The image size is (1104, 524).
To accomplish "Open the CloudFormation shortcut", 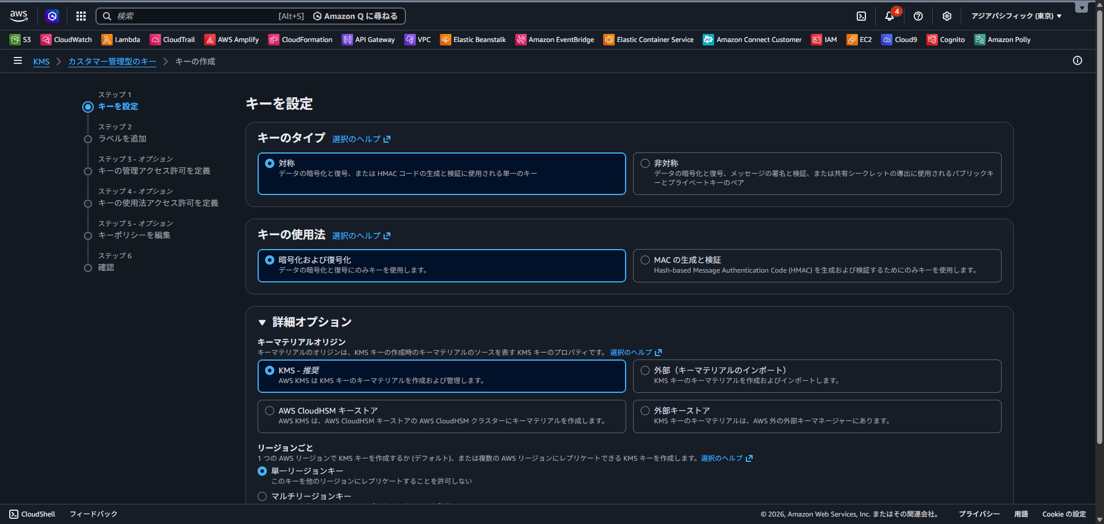I will point(301,40).
